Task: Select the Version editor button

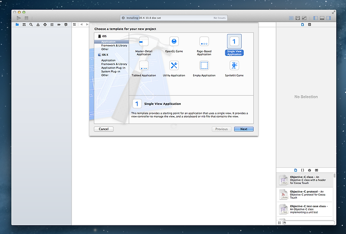Action: coord(304,18)
